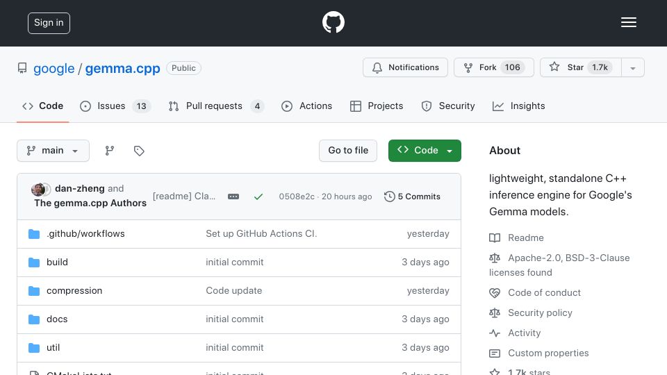Click the Issues count 13 badge
Image resolution: width=667 pixels, height=375 pixels.
pyautogui.click(x=141, y=106)
